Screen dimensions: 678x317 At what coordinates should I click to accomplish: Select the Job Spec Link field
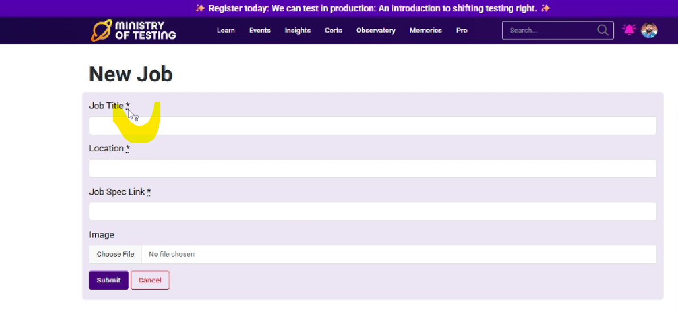click(373, 211)
